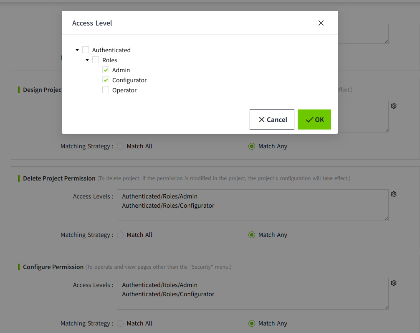Tick the Roles group checkbox
Viewport: 420px width, 333px height.
point(96,60)
